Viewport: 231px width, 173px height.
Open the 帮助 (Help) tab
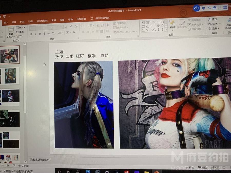tap(70, 19)
